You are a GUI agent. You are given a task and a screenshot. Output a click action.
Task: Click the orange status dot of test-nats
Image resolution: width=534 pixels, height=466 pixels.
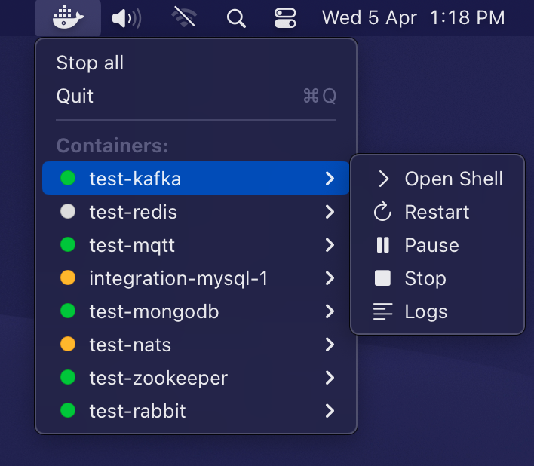tap(68, 344)
